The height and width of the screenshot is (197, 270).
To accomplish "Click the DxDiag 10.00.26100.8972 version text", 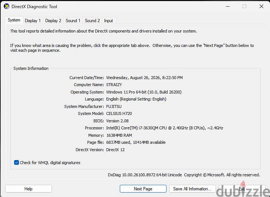I will (145, 175).
